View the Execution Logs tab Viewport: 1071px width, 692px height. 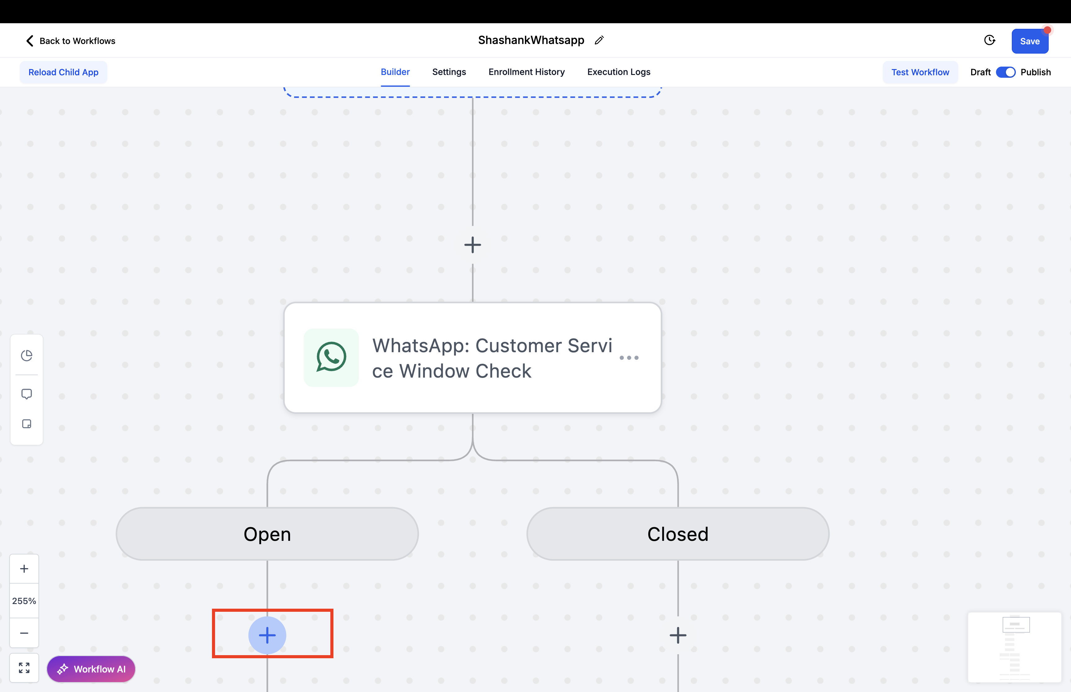click(x=619, y=72)
